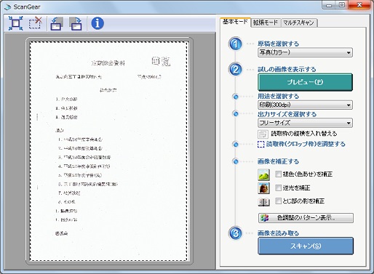The height and width of the screenshot is (274, 374).
Task: Minimize the ScanGear window
Action: click(329, 5)
